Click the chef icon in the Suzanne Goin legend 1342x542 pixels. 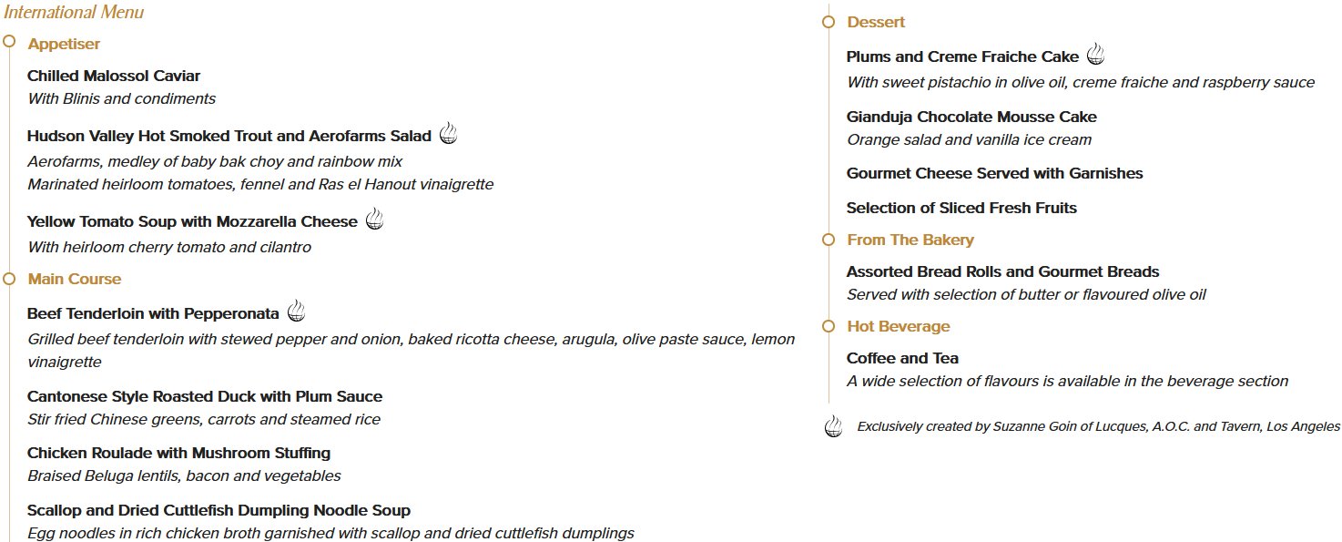pyautogui.click(x=832, y=427)
